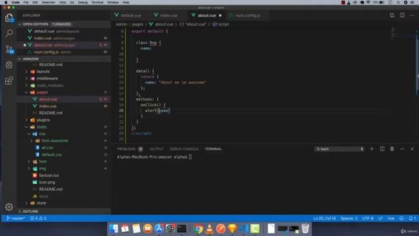Collapse the pages folder

coord(42,92)
